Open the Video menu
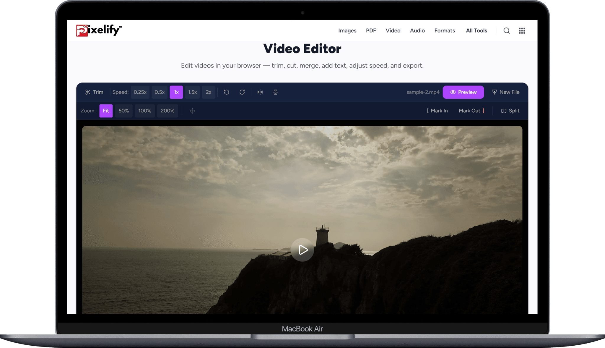 tap(393, 30)
